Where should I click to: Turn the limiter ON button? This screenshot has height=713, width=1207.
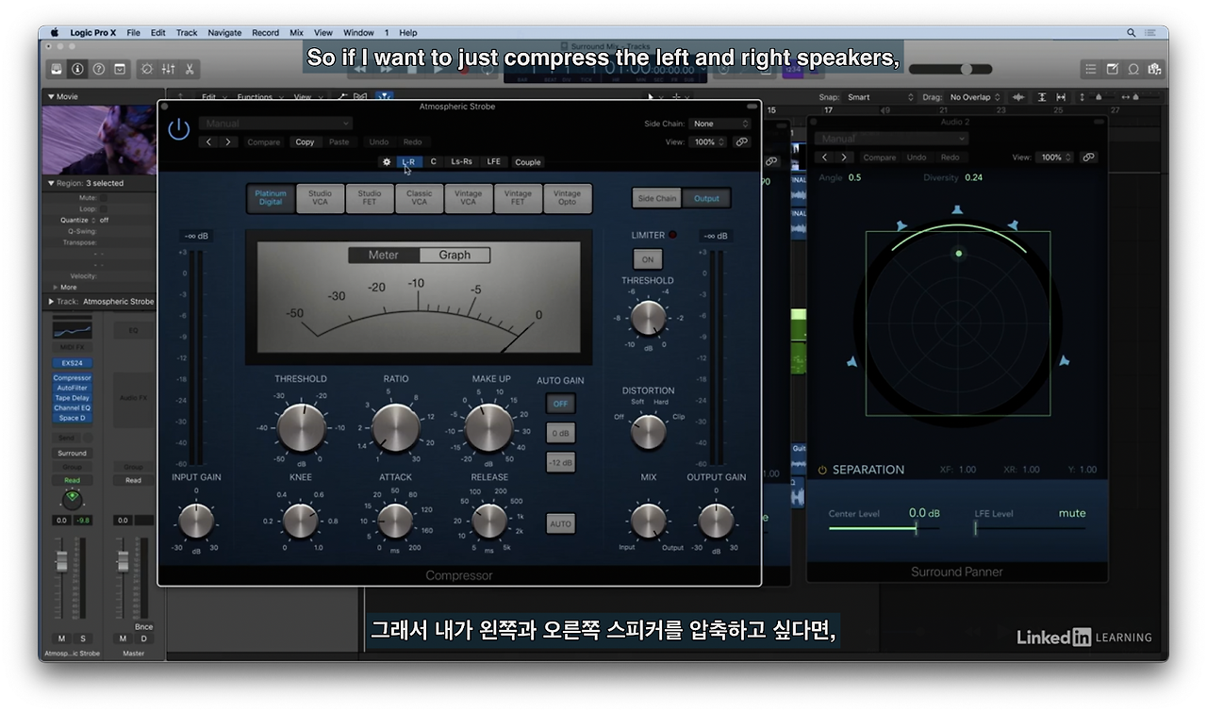[x=648, y=259]
